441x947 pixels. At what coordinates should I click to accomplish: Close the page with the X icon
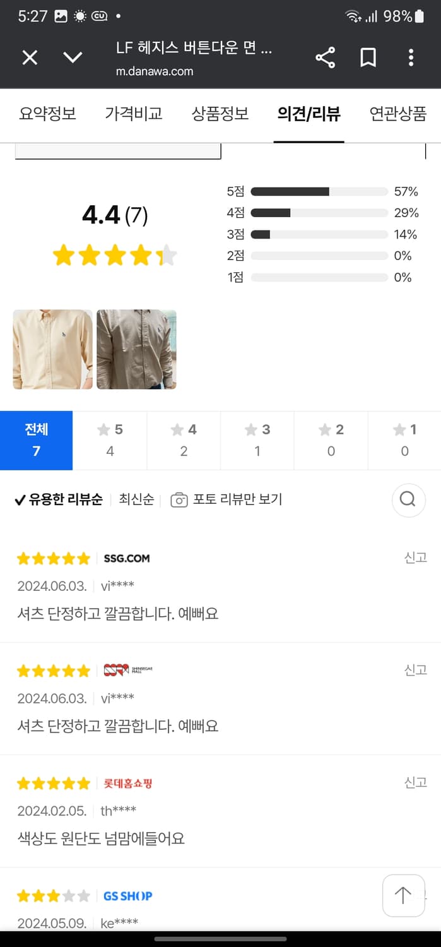[29, 57]
